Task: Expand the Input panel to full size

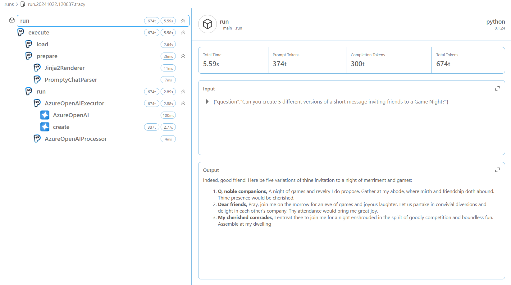Action: tap(497, 89)
